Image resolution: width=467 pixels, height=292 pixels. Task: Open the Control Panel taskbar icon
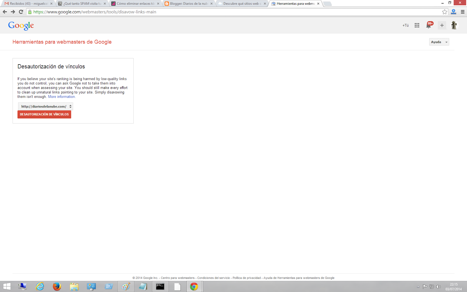[91, 287]
